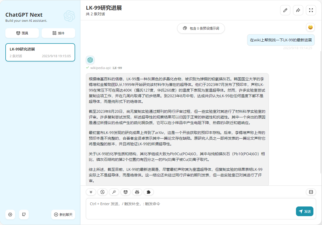322x225 pixels.
Task: Open the GitHub repository icon
Action: pyautogui.click(x=24, y=215)
